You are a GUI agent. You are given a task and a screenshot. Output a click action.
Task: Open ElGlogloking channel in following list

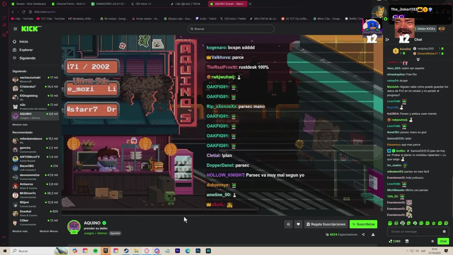[35, 97]
